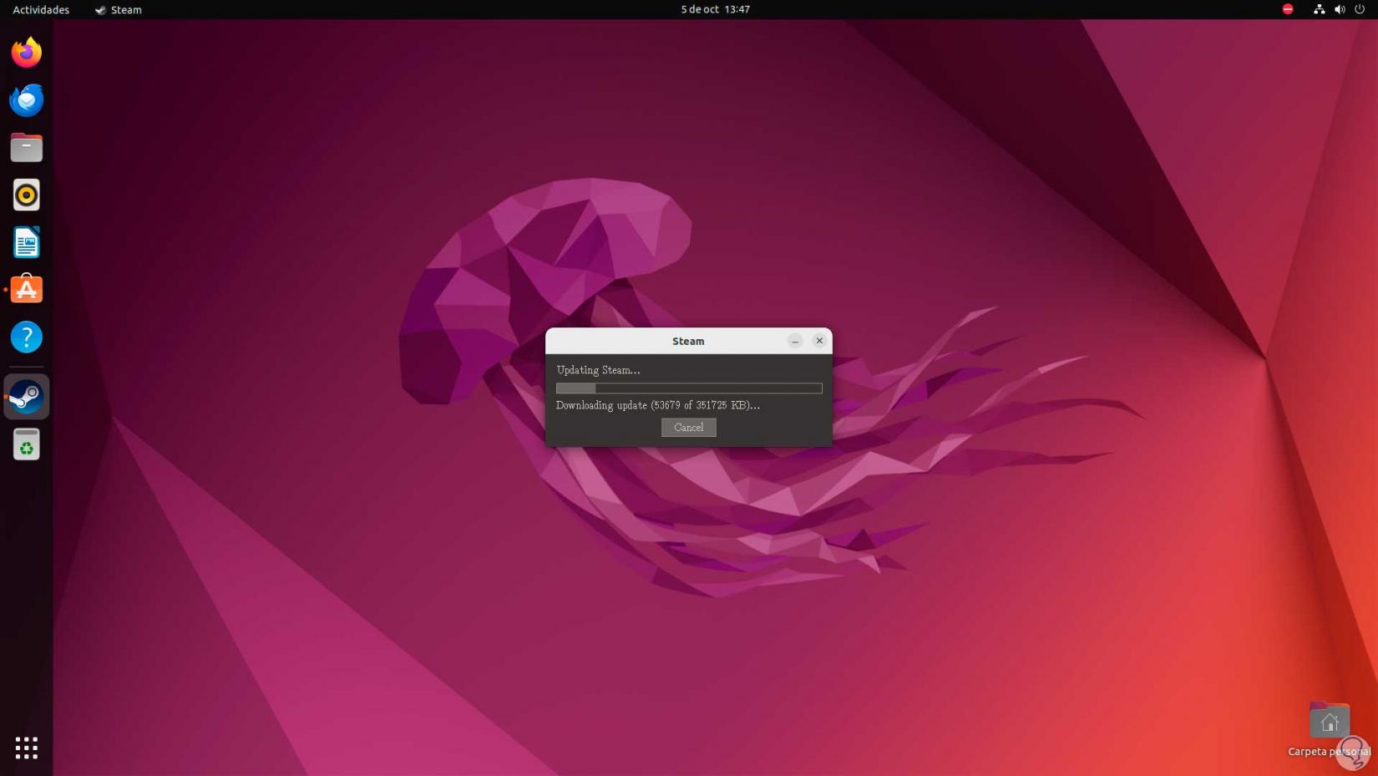The height and width of the screenshot is (776, 1378).
Task: Click the Steam dialog title bar
Action: click(689, 341)
